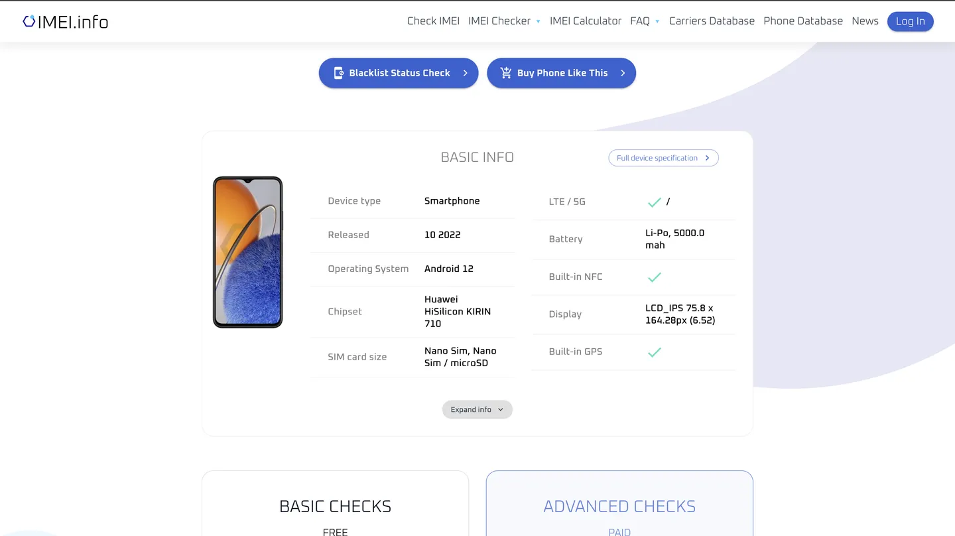Open Full device specification

tap(663, 158)
